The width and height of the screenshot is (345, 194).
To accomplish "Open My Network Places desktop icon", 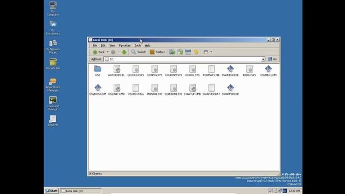I will pos(53,46).
